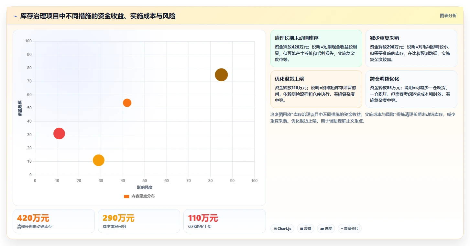Image resolution: width=470 pixels, height=246 pixels.
Task: Click the 420万元 stat value
Action: (33, 218)
